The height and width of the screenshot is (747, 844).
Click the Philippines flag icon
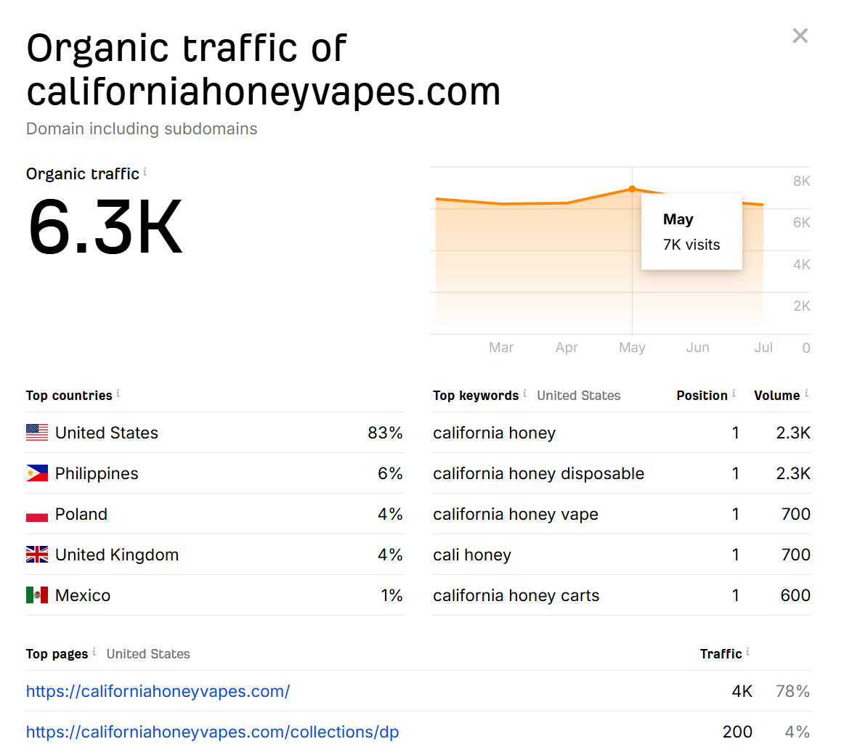point(37,473)
